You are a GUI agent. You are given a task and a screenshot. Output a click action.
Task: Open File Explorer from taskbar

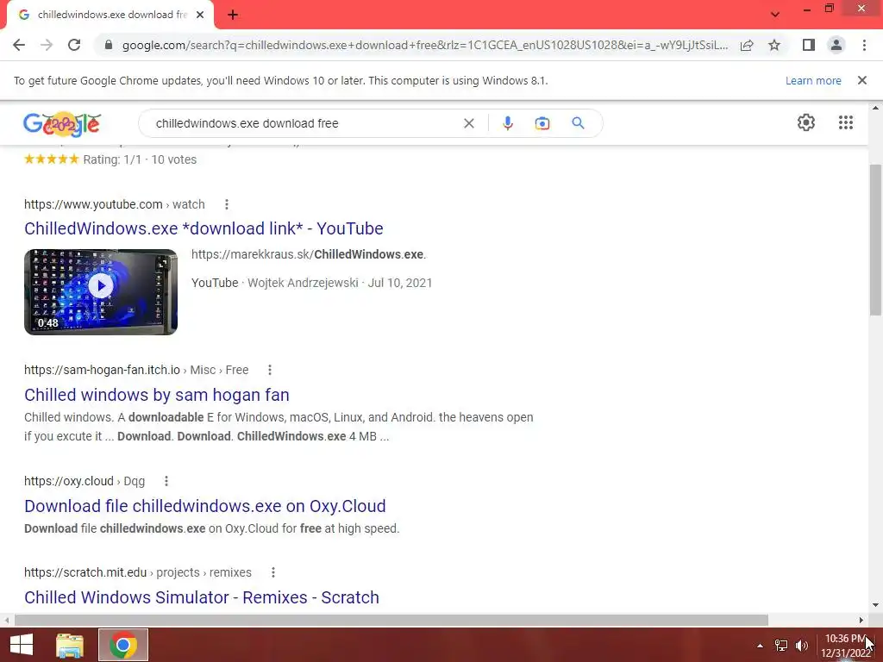70,645
